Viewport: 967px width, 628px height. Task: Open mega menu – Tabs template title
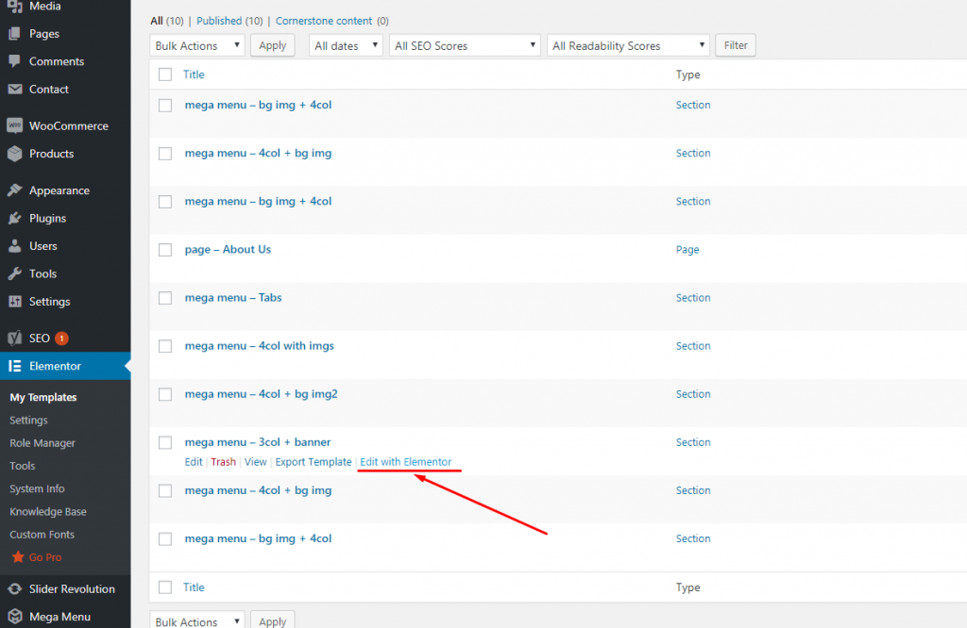pos(233,297)
